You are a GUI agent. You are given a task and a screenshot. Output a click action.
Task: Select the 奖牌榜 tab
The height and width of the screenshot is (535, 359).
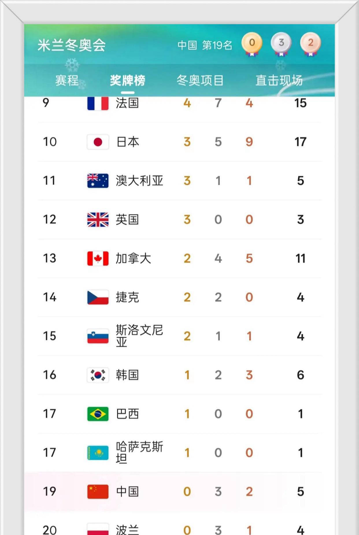127,80
